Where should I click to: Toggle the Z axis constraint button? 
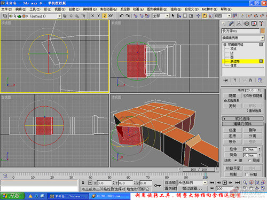point(105,16)
